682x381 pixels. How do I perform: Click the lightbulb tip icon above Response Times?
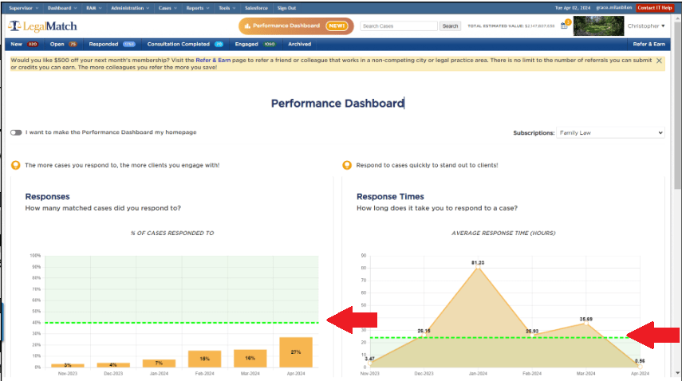(346, 165)
